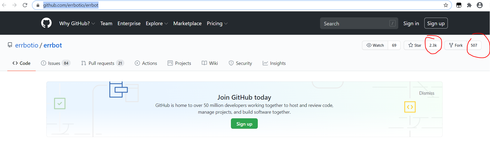This screenshot has width=490, height=144.
Task: Watch the errbot repository
Action: [x=375, y=45]
